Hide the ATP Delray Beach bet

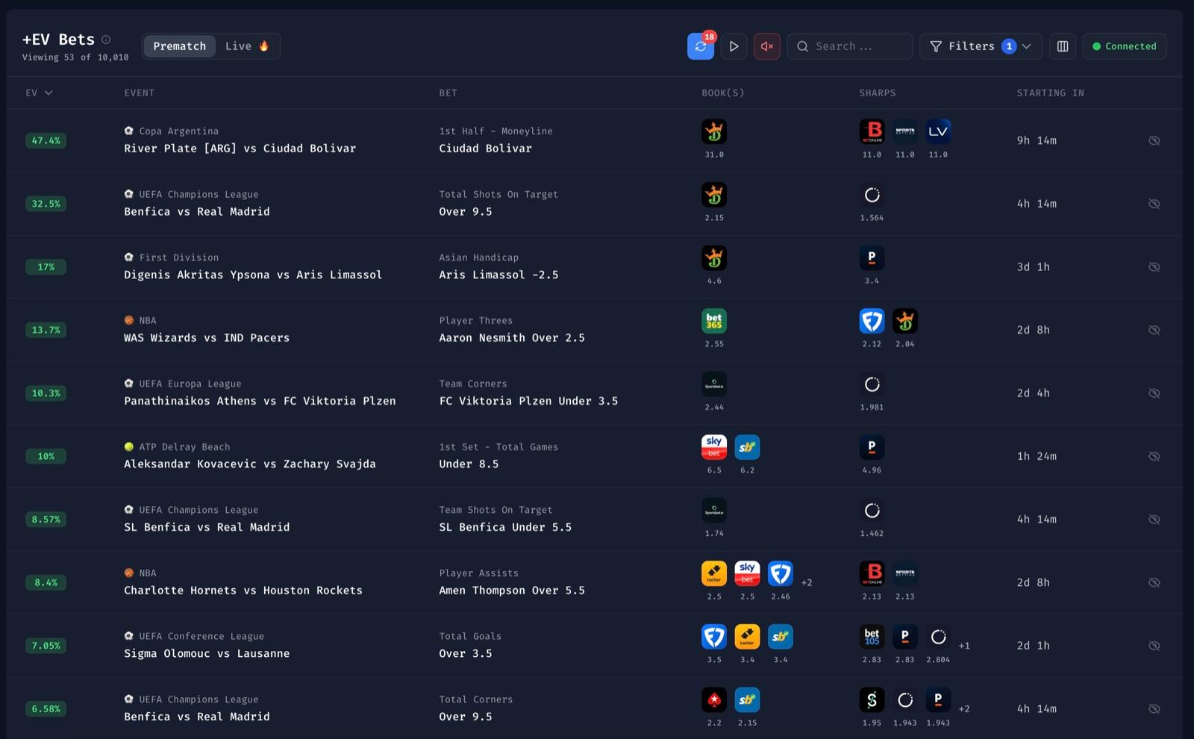pyautogui.click(x=1154, y=456)
